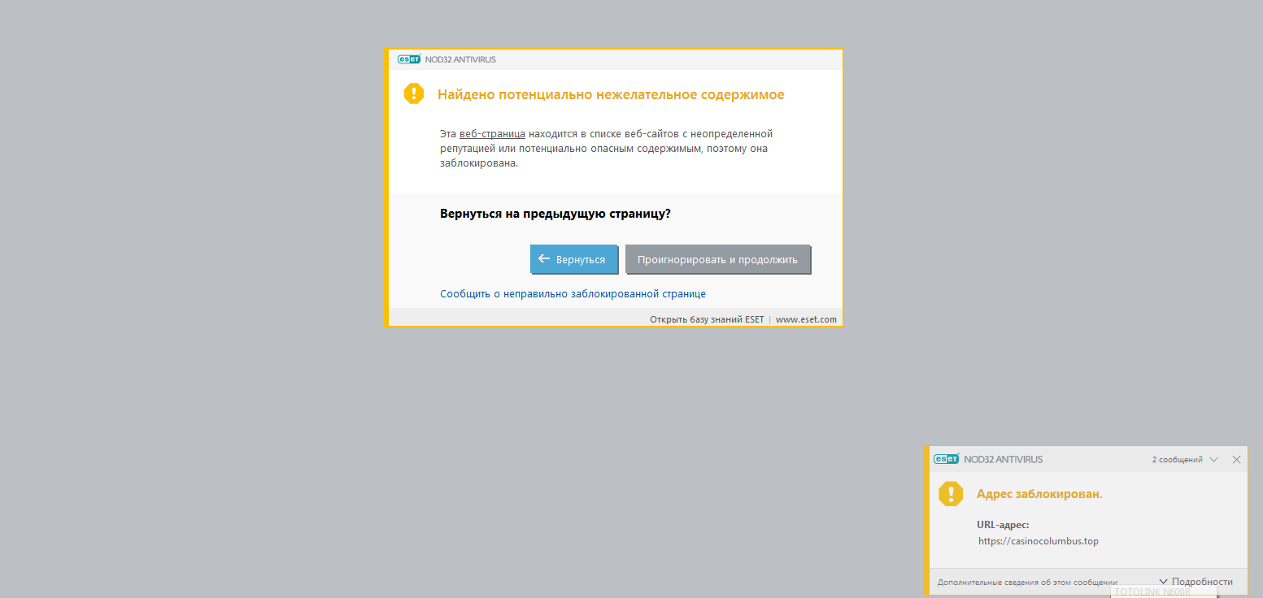Open the underlined 'веб-страница' link

[x=492, y=133]
